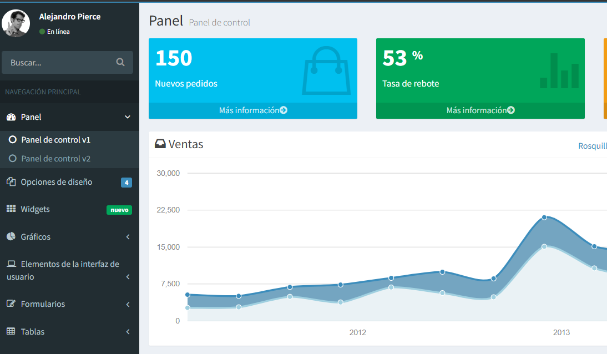This screenshot has height=354, width=607.
Task: Click the pencil icon beside Formularios
Action: coord(10,304)
